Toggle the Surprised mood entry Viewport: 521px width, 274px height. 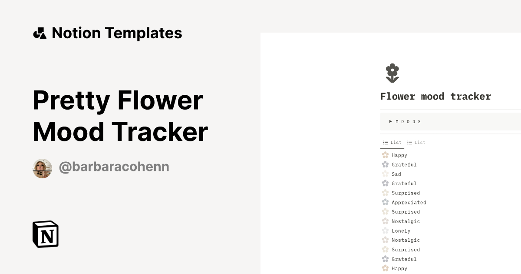coord(406,193)
